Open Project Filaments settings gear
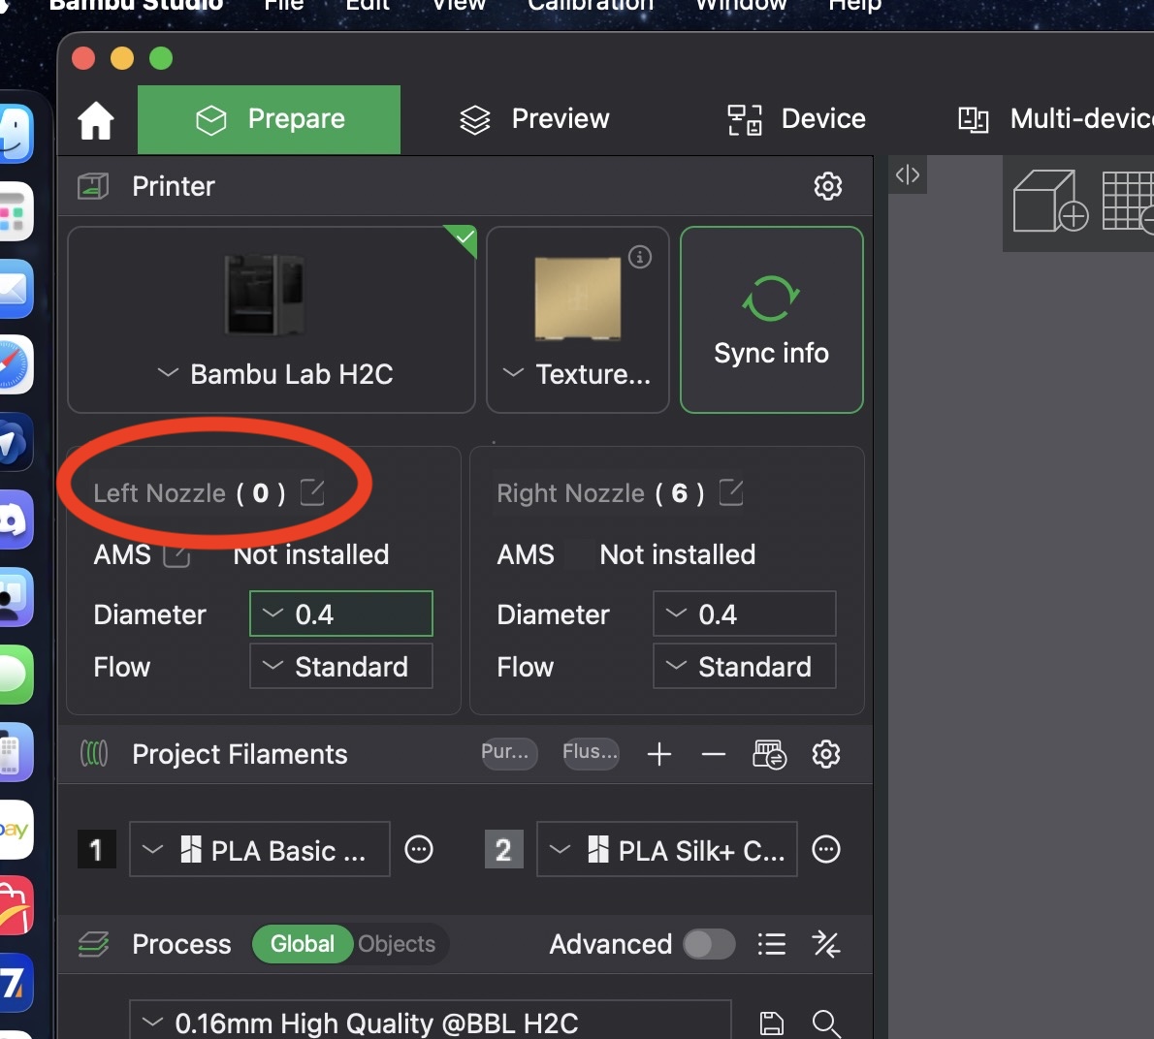Image resolution: width=1154 pixels, height=1039 pixels. (x=826, y=754)
